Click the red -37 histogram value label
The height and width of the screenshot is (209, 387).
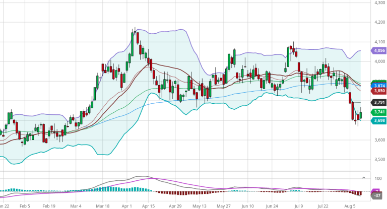(377, 195)
